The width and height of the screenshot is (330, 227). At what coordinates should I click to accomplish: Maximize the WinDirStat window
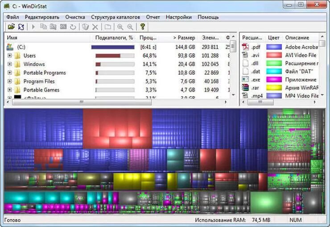point(301,4)
